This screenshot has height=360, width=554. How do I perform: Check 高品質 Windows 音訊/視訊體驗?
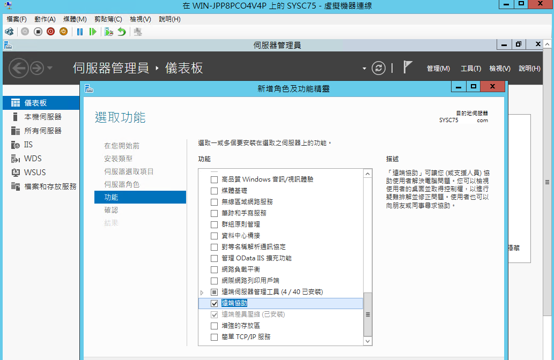tap(214, 179)
